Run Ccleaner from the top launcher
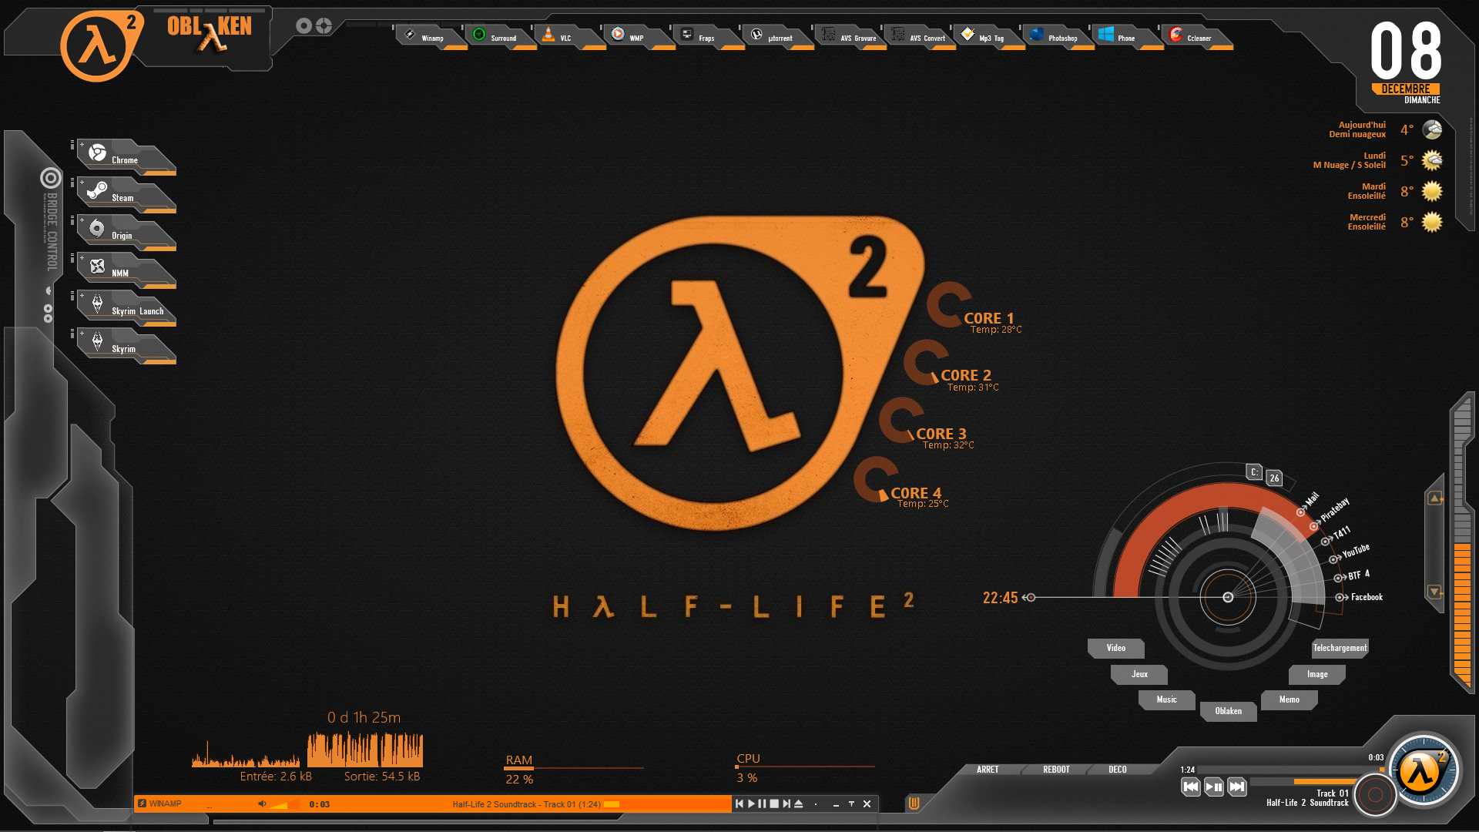The width and height of the screenshot is (1479, 832). [1197, 36]
